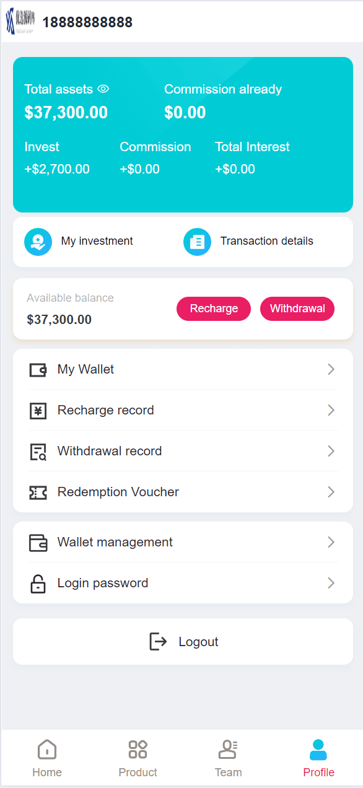Click the Logout arrow icon
Viewport: 363px width, 788px height.
159,642
